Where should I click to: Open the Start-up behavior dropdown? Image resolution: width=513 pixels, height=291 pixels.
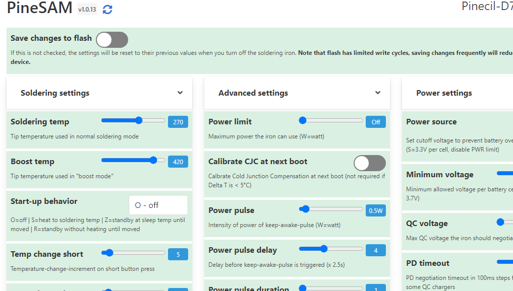click(x=158, y=204)
